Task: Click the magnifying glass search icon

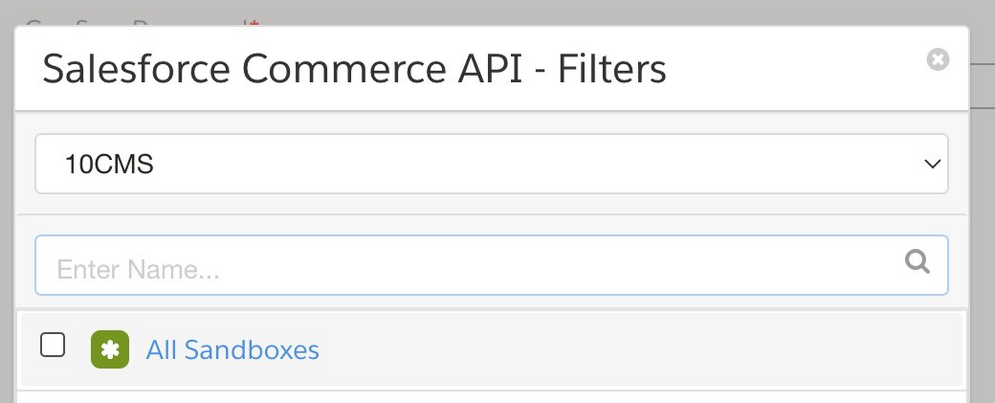Action: click(917, 262)
